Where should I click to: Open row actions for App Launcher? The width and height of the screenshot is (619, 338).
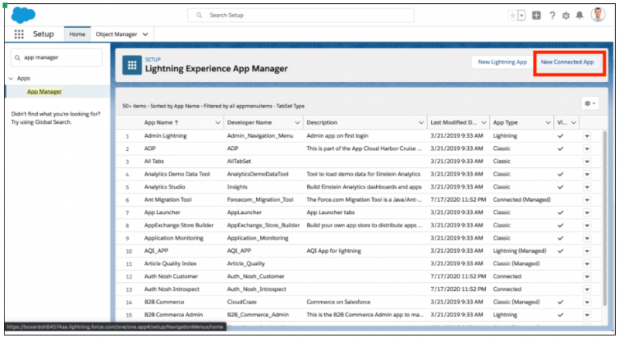point(587,213)
